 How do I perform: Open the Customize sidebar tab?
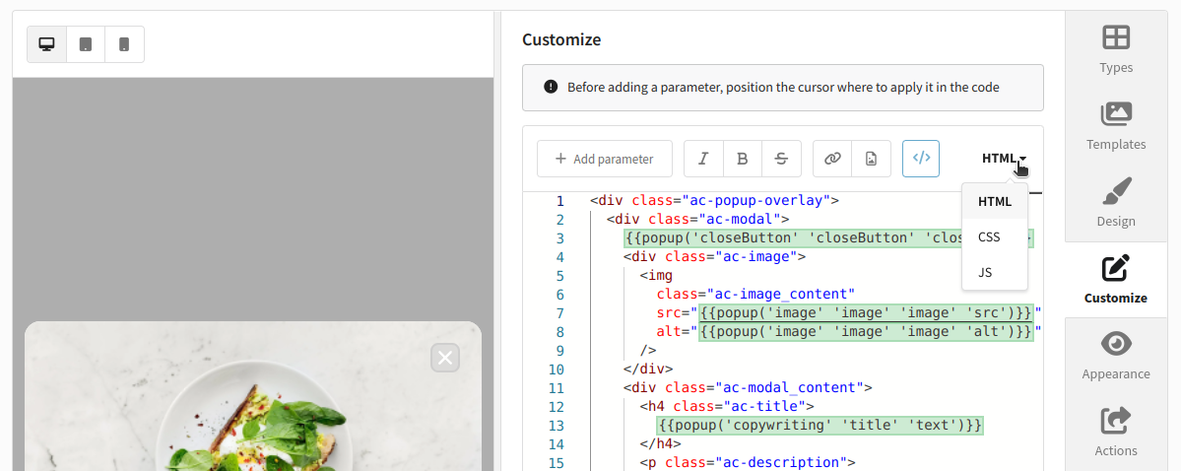click(x=1115, y=280)
